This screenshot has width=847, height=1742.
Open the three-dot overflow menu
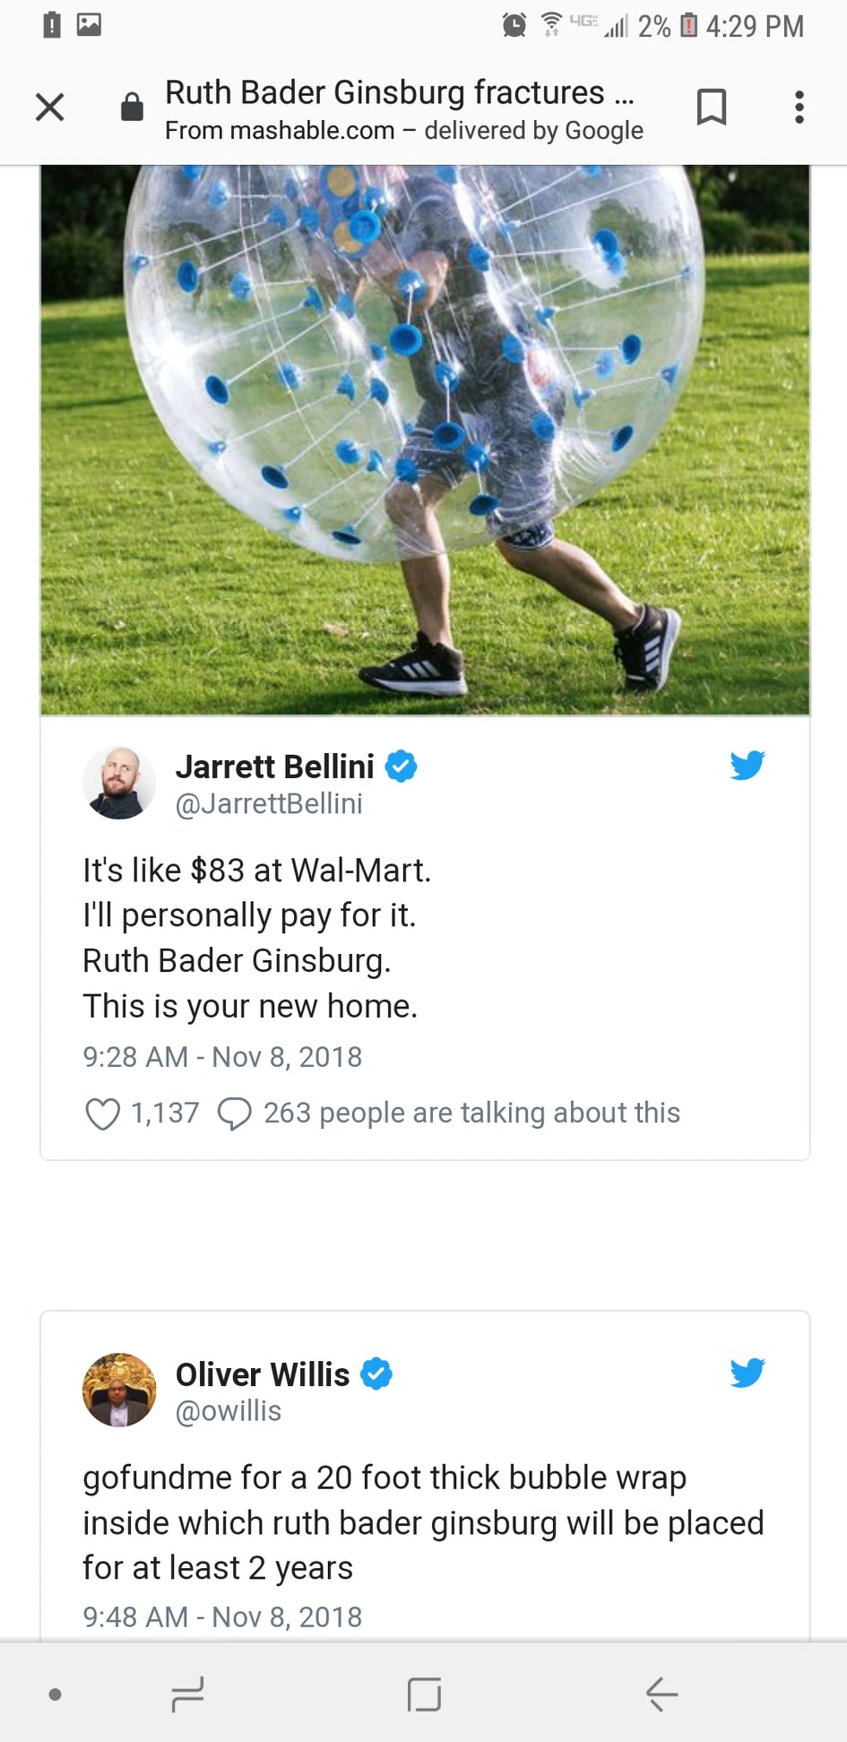click(x=799, y=107)
